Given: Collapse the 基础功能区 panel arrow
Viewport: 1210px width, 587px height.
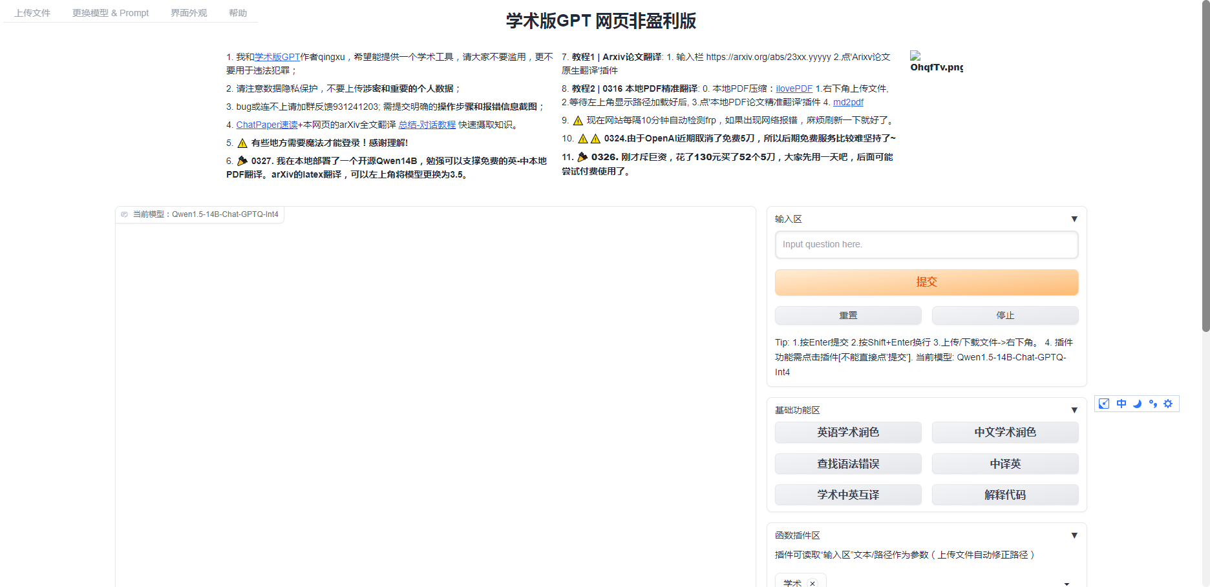Looking at the screenshot, I should coord(1074,410).
